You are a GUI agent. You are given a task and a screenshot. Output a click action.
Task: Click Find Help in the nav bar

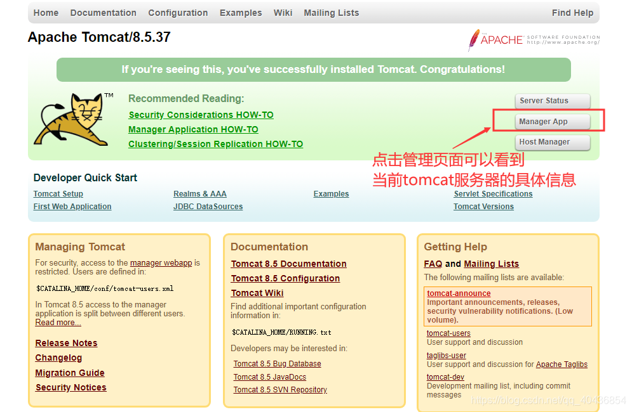click(572, 13)
